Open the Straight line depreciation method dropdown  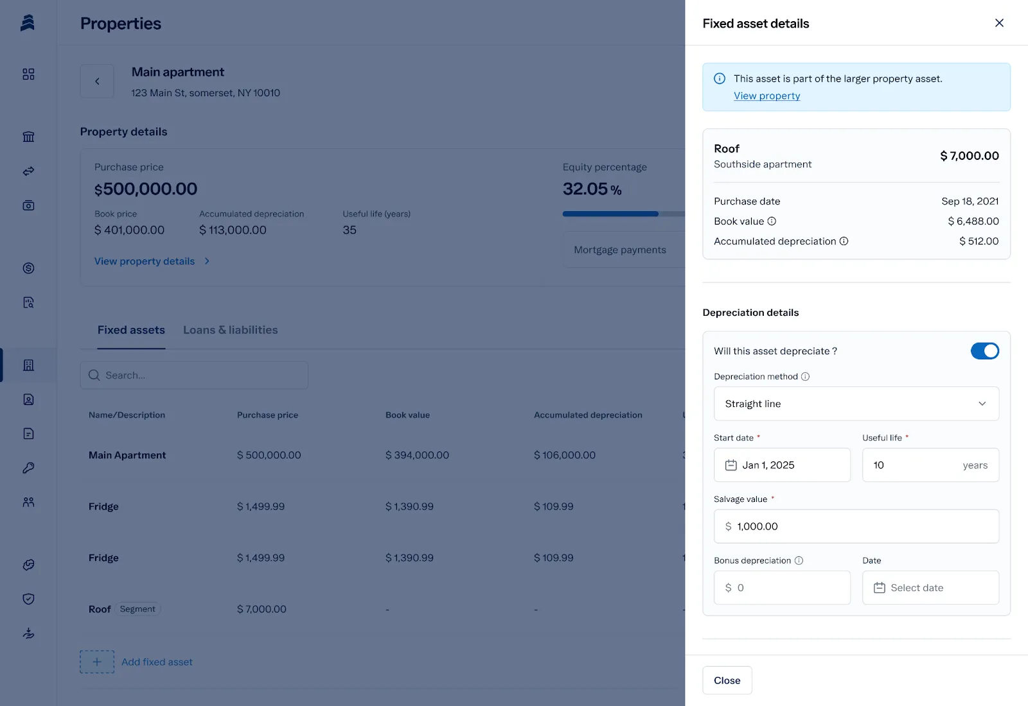pyautogui.click(x=856, y=404)
